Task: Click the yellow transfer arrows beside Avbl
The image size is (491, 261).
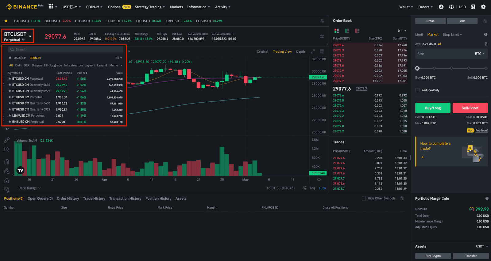Action: tap(439, 44)
